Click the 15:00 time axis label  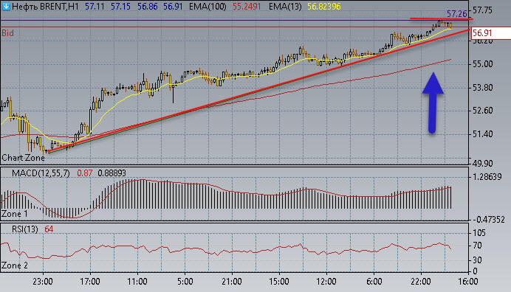coord(279,282)
